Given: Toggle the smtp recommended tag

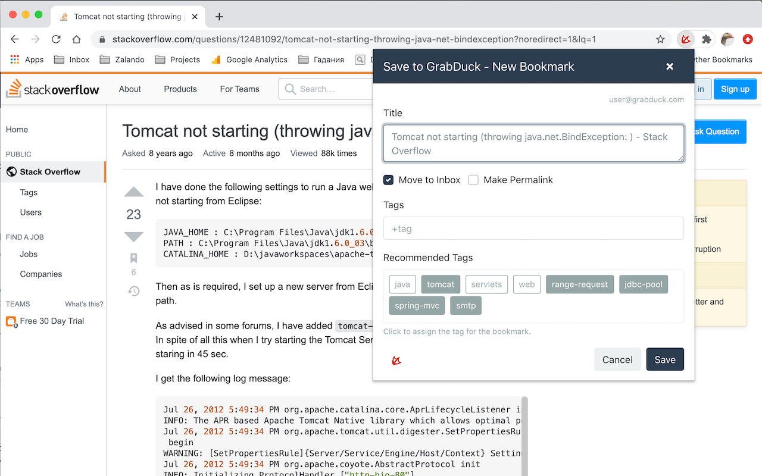Looking at the screenshot, I should pos(466,306).
